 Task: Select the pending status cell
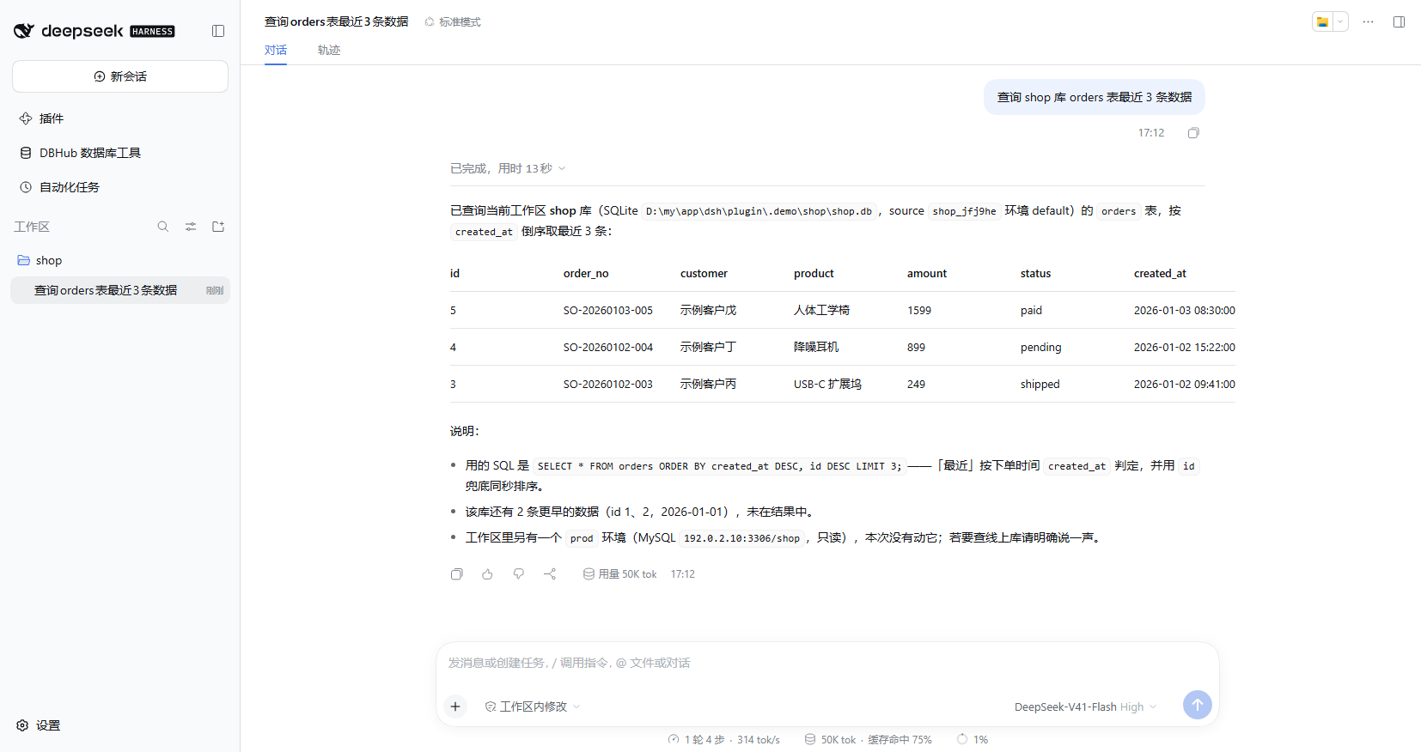1041,348
